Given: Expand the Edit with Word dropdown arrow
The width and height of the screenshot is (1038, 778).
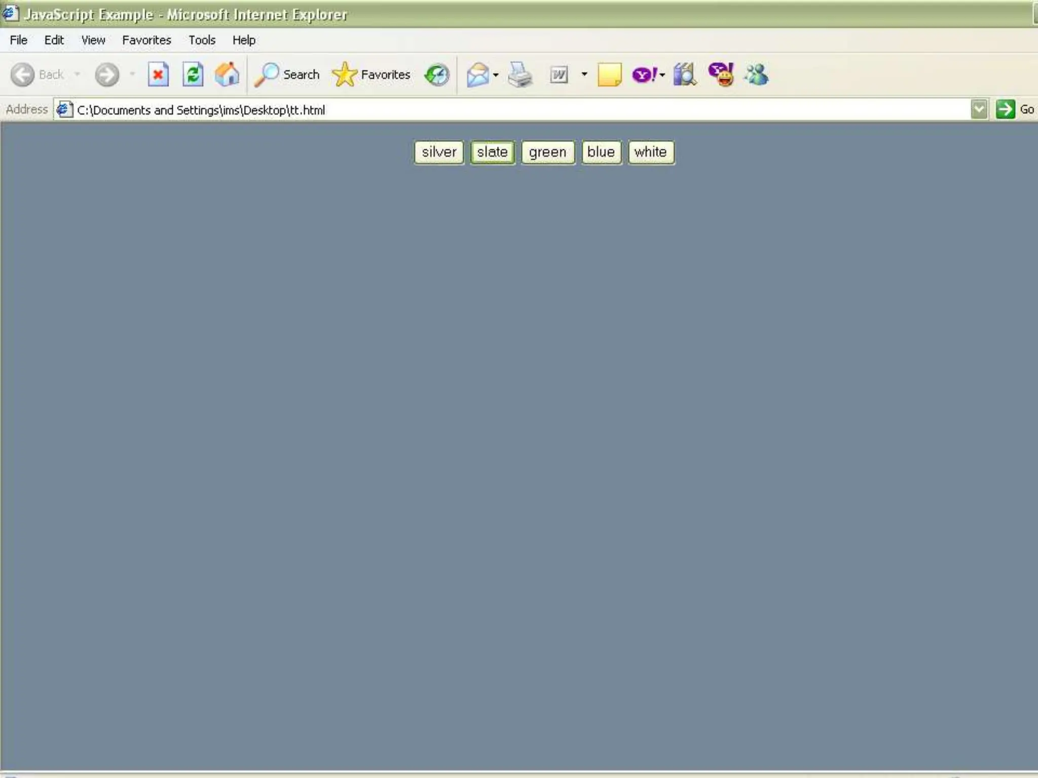Looking at the screenshot, I should pyautogui.click(x=584, y=75).
